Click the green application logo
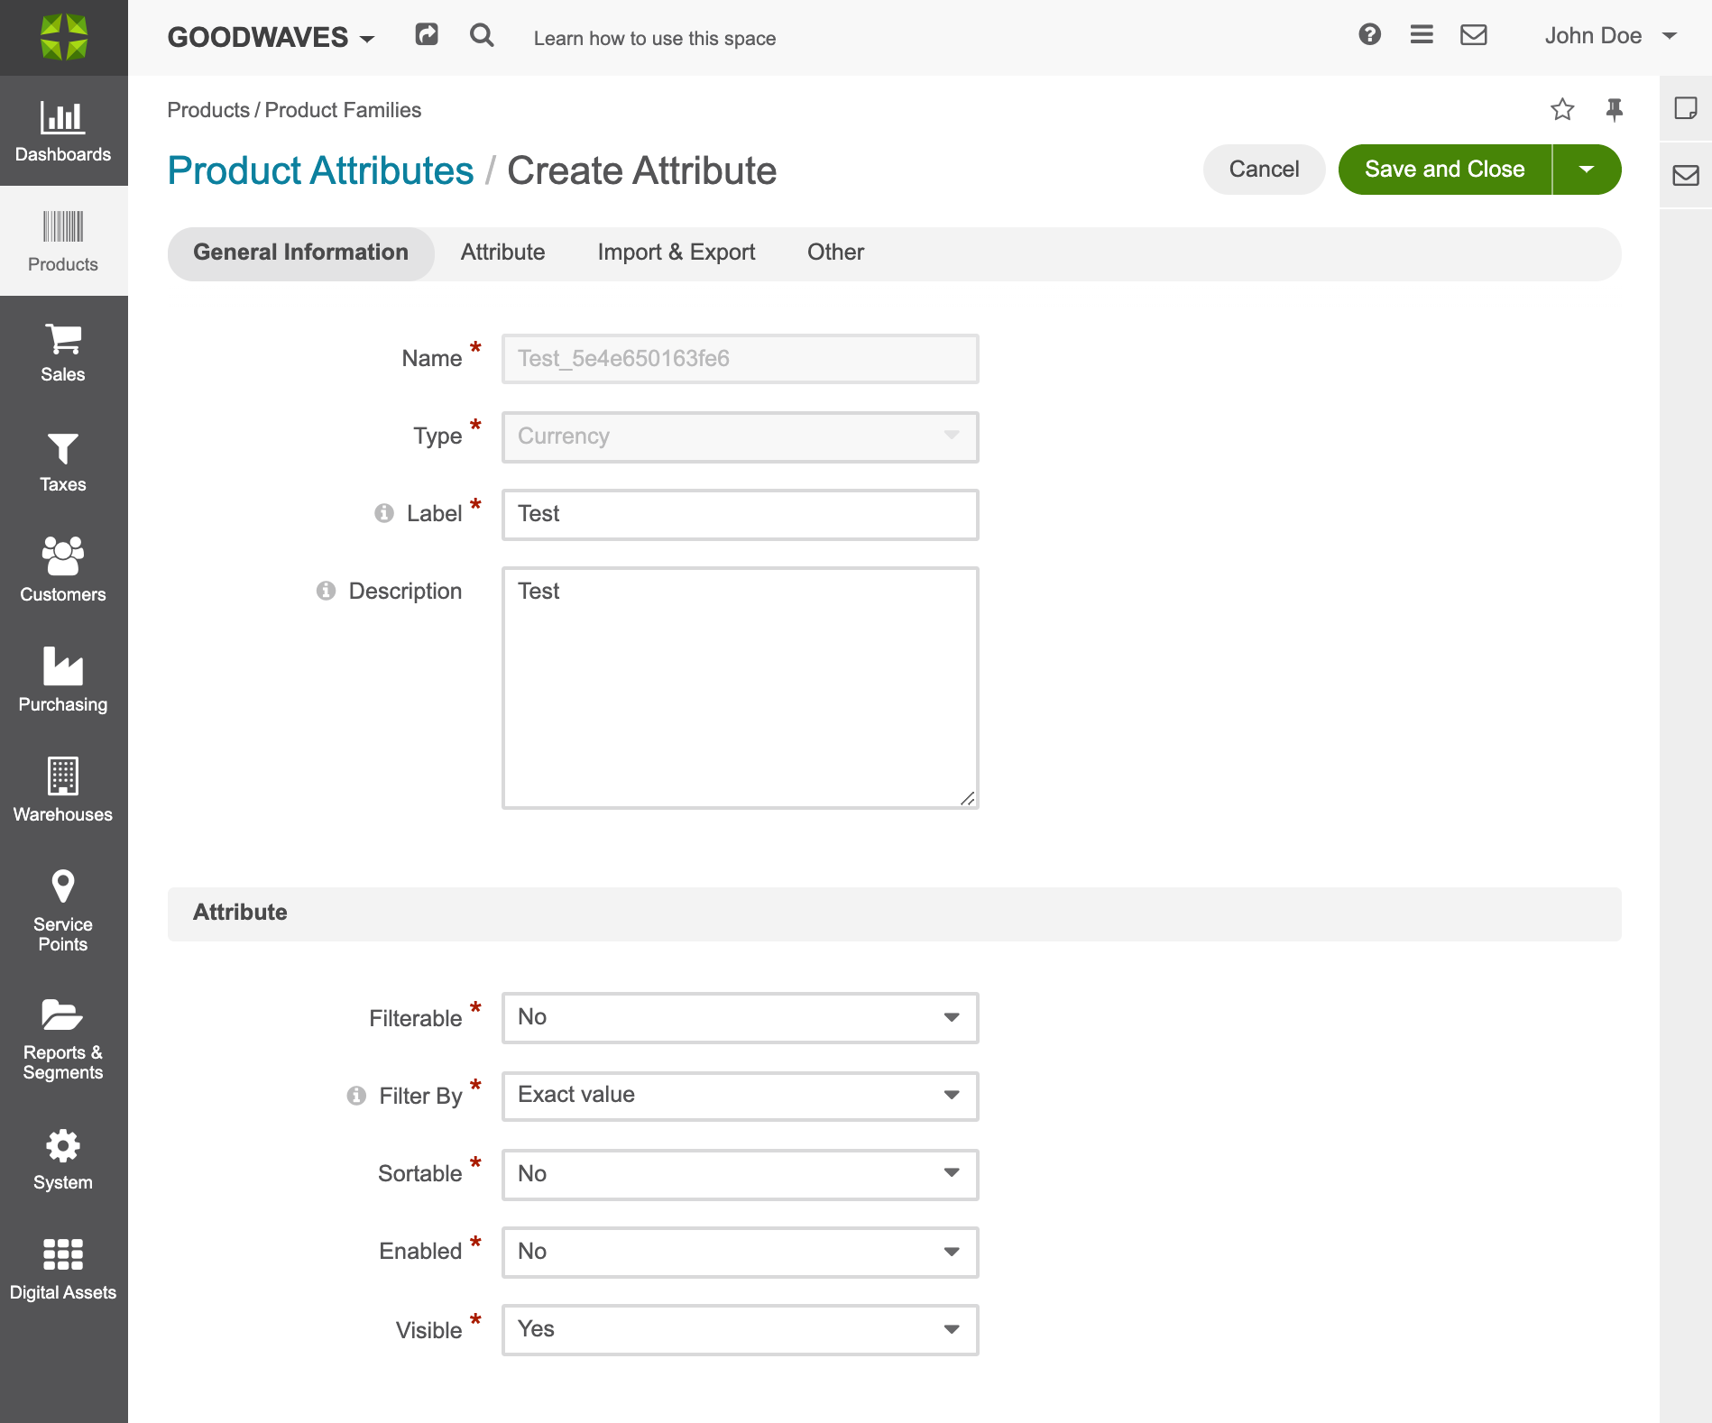 tap(64, 37)
